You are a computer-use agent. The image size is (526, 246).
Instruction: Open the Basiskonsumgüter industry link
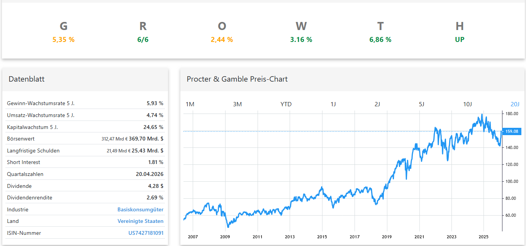click(x=141, y=209)
